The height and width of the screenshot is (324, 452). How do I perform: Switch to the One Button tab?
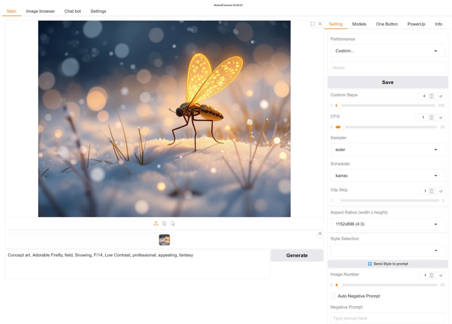[x=387, y=24]
